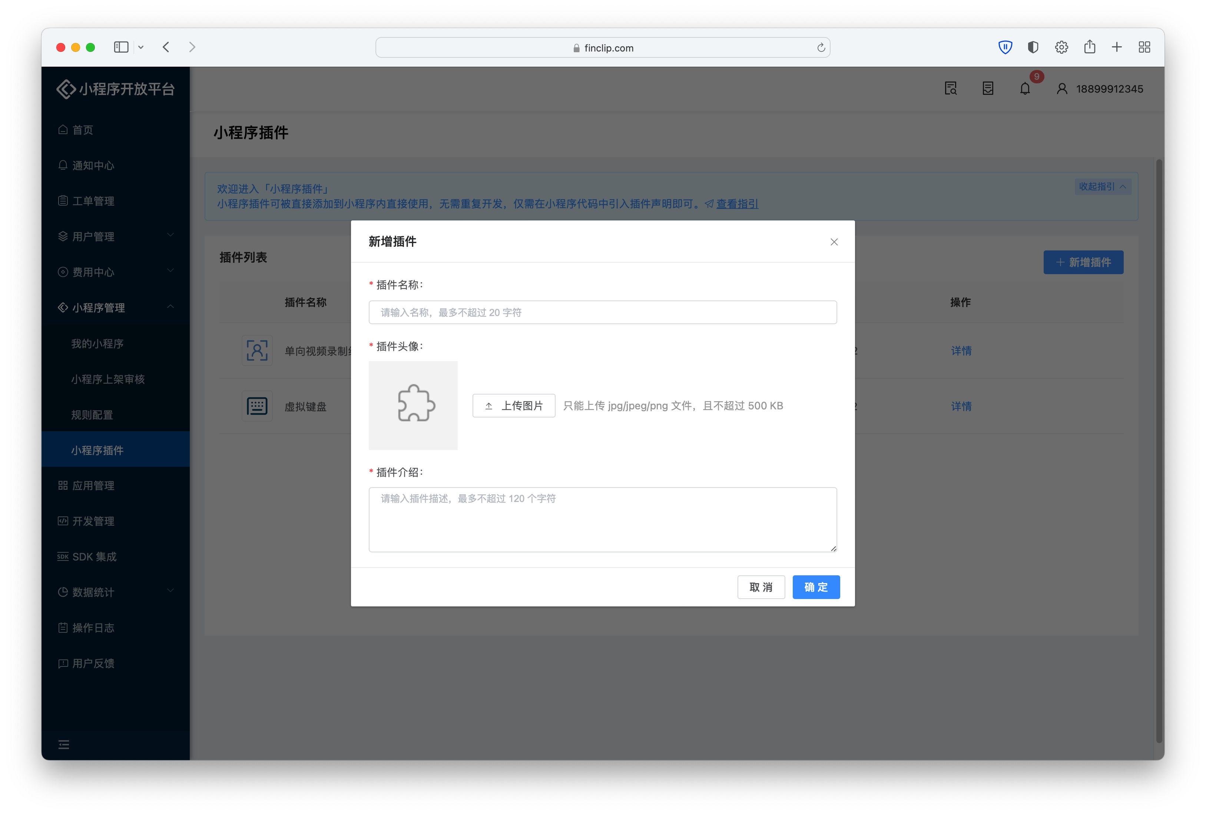
Task: Click the puzzle piece avatar placeholder
Action: [413, 405]
